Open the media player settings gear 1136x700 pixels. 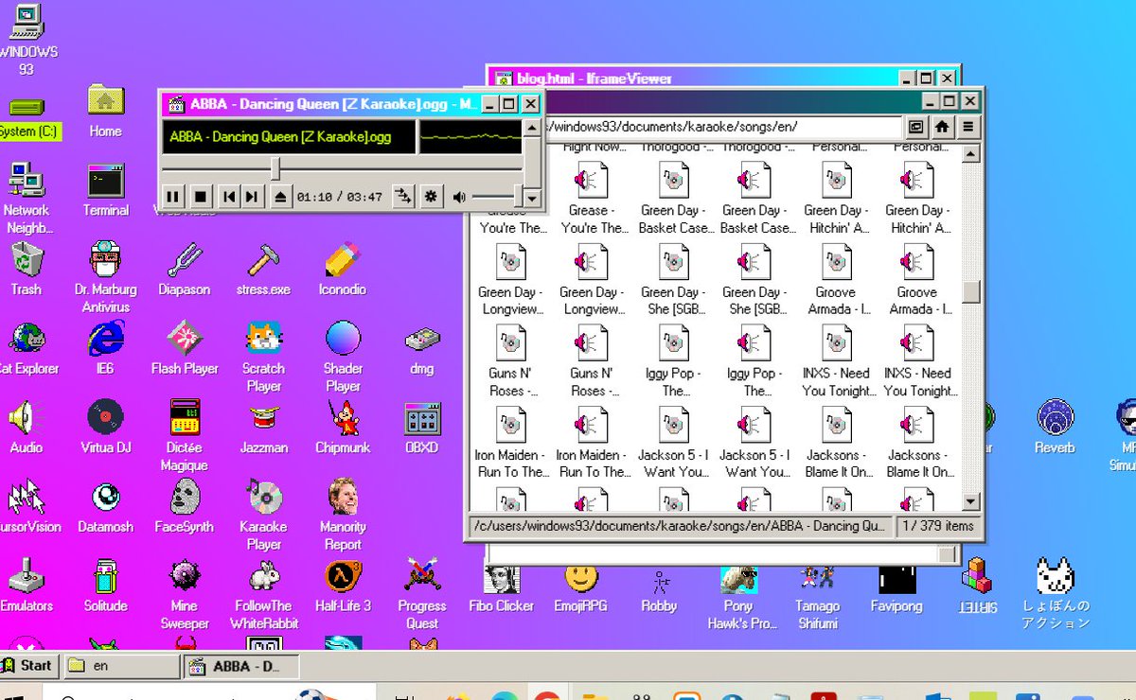[x=431, y=197]
